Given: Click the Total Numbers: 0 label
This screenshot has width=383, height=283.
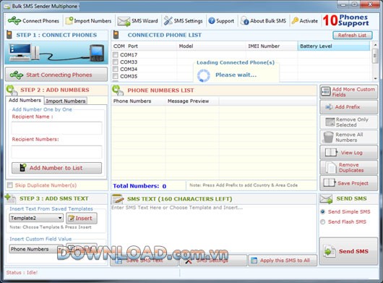Looking at the screenshot, I should pyautogui.click(x=139, y=186).
